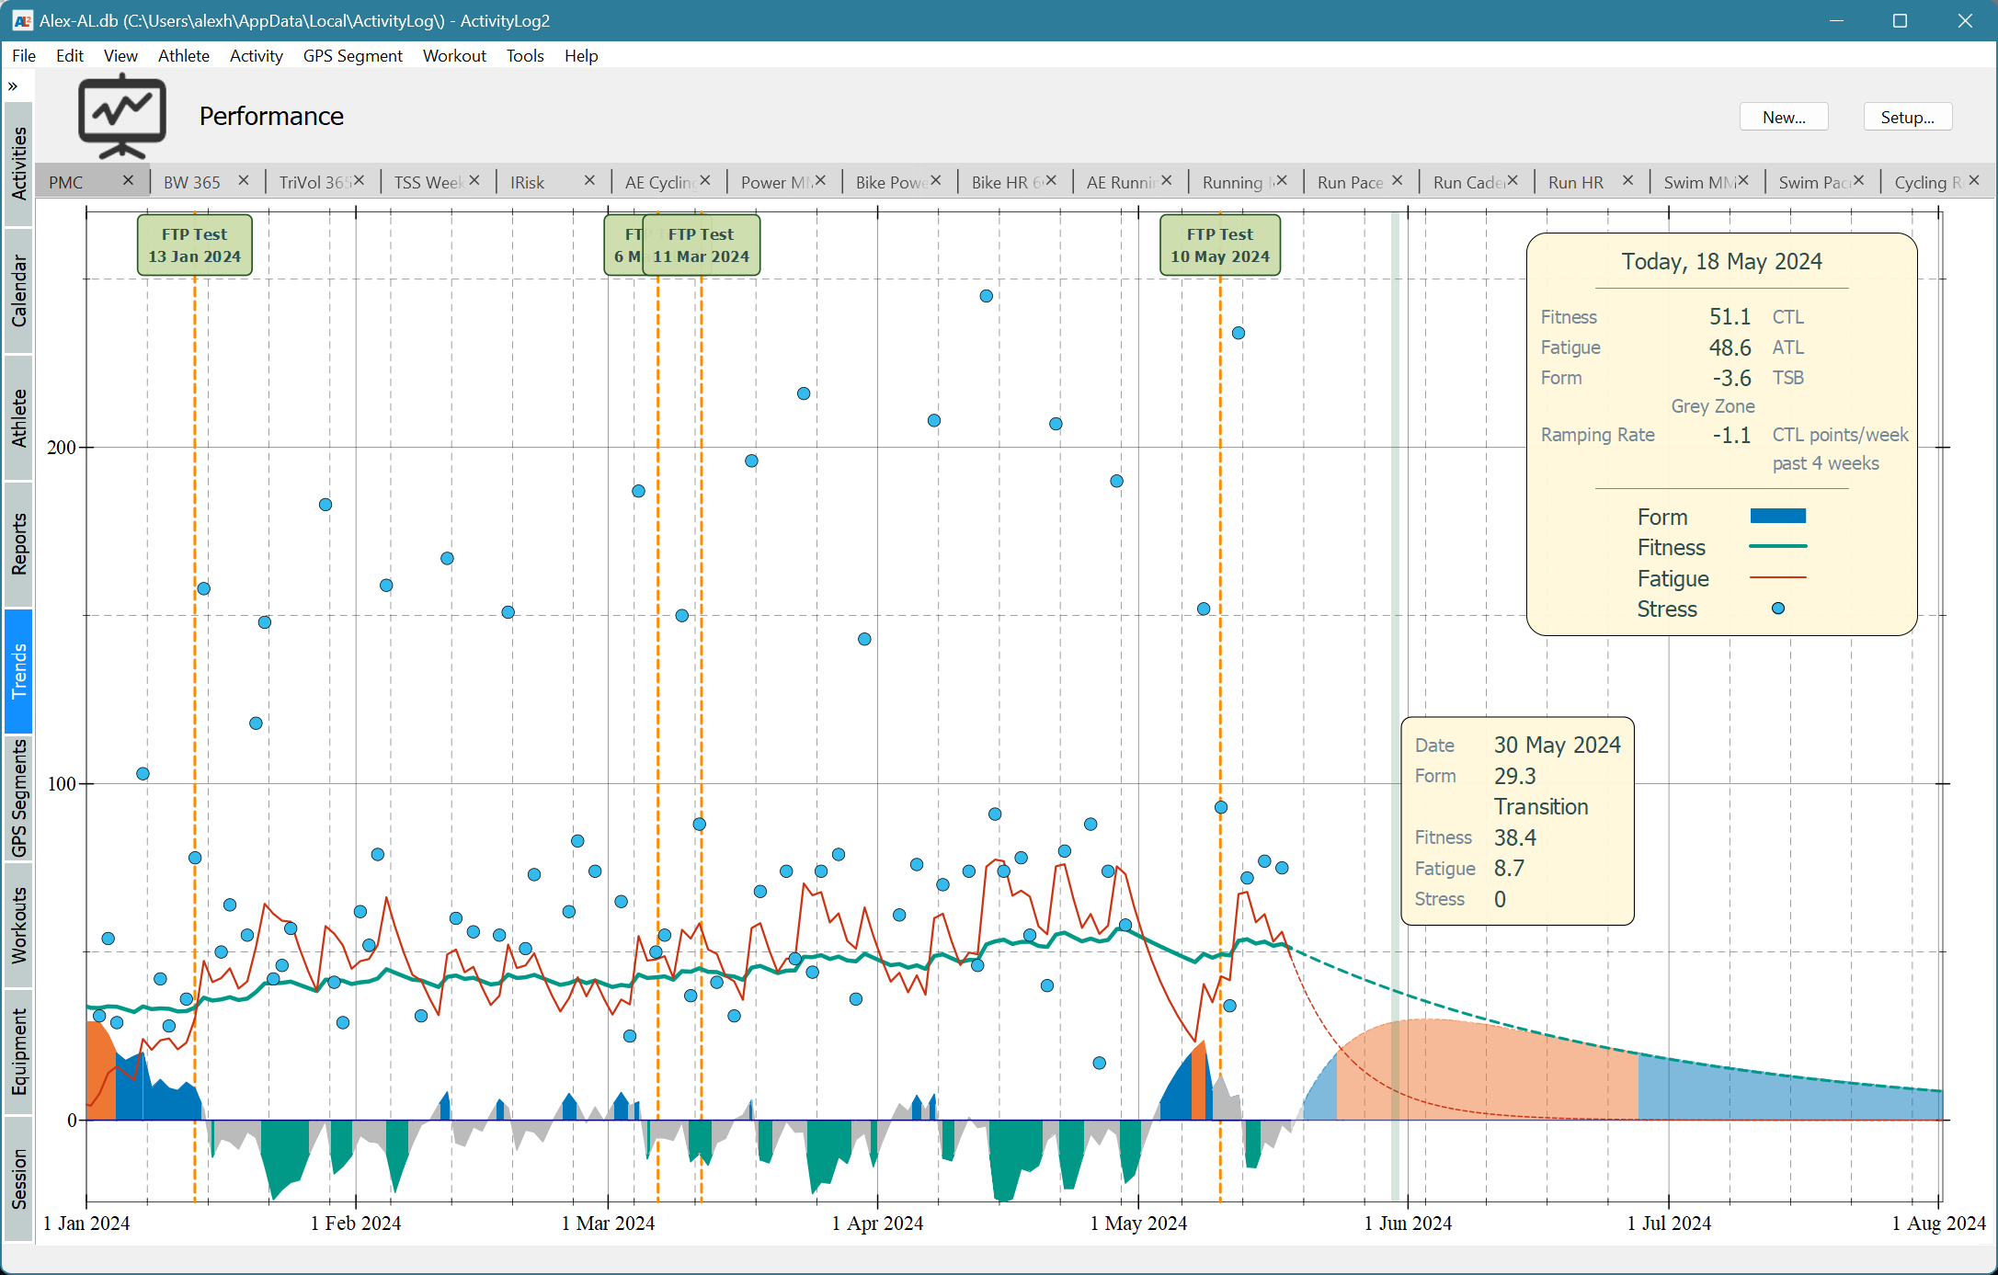Click the Setup button
This screenshot has width=1998, height=1275.
point(1908,115)
